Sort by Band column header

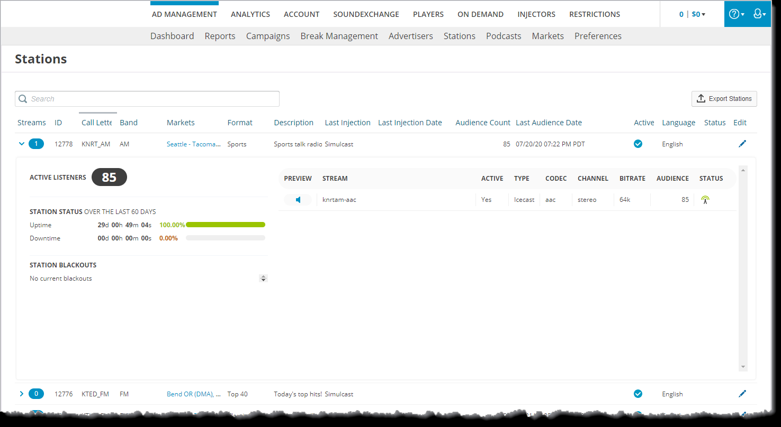click(129, 123)
